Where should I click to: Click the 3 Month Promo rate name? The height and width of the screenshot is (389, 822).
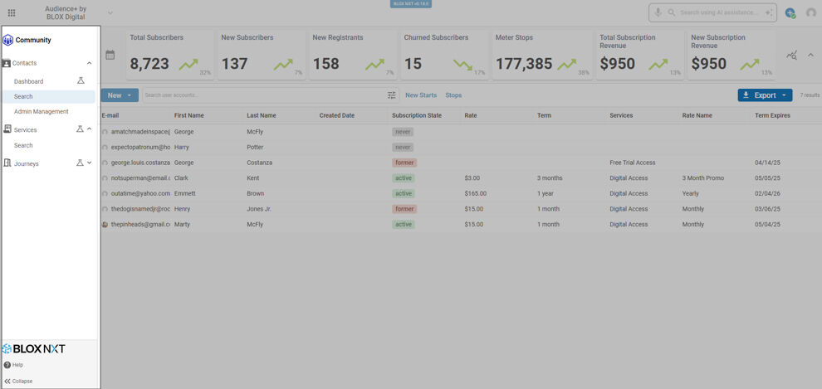(703, 178)
